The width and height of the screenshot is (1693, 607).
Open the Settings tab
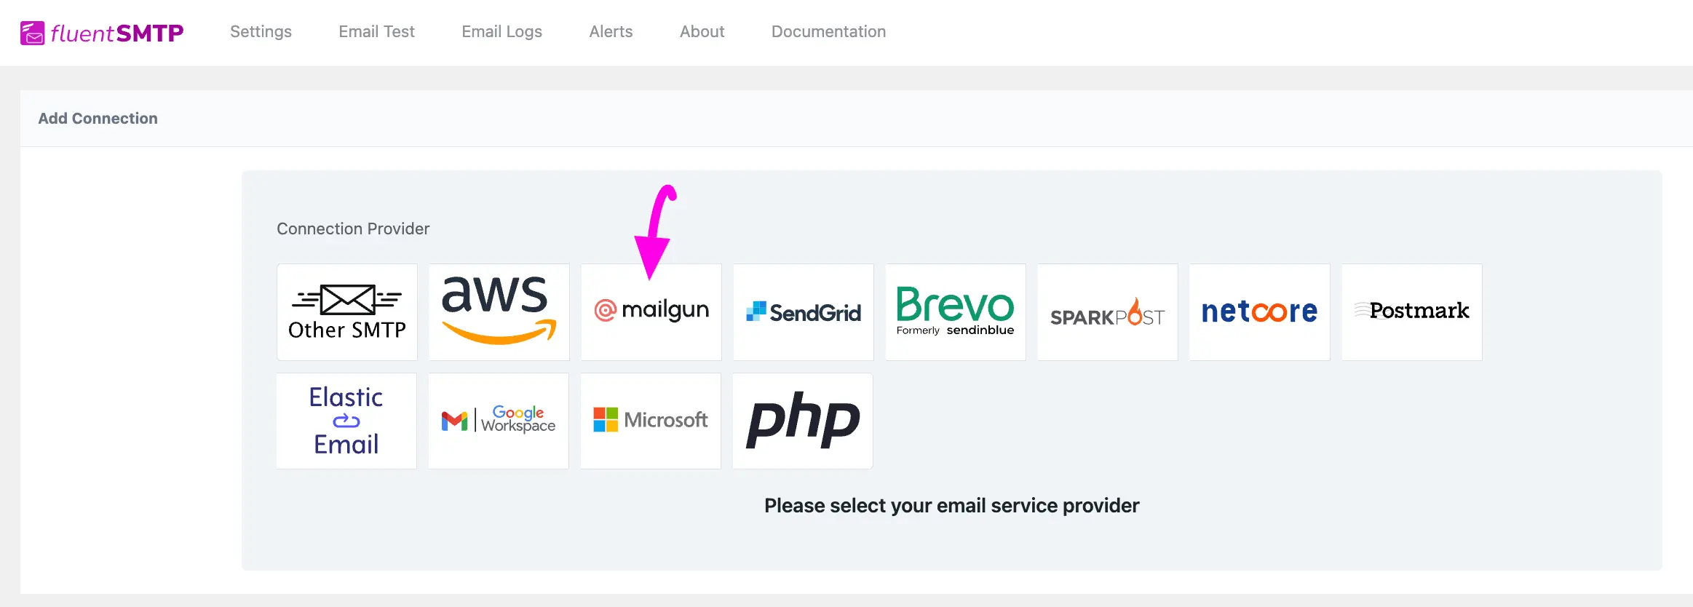tap(261, 32)
